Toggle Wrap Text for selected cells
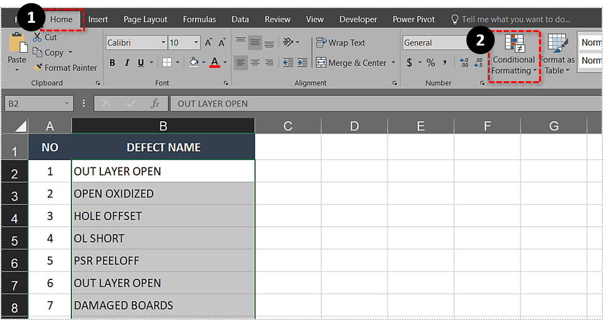Screen dimensions: 603x320 pos(341,43)
